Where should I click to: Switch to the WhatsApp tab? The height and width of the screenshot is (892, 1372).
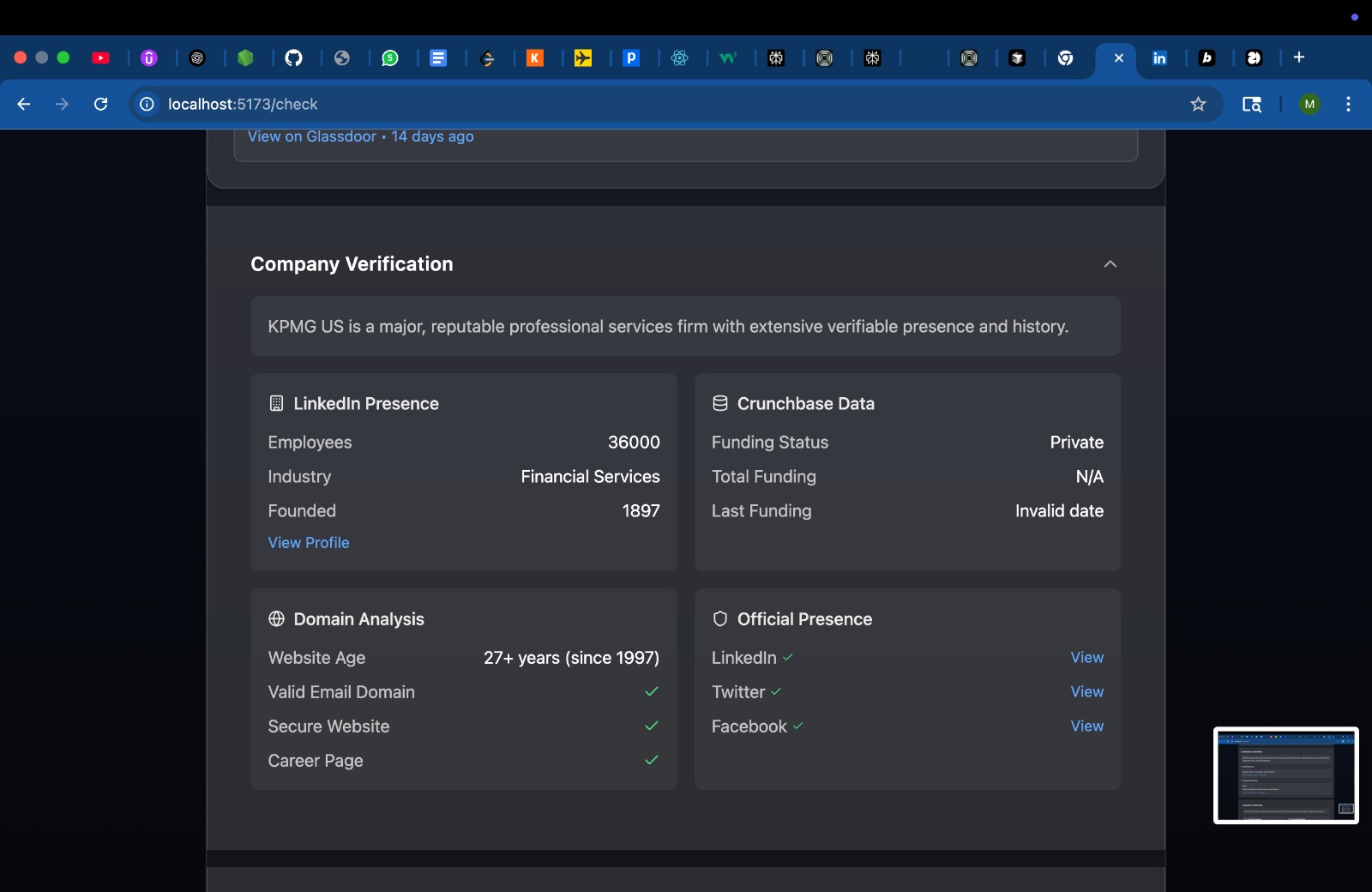pos(390,58)
